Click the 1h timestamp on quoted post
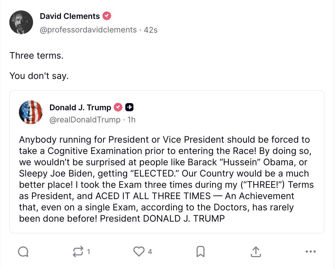335x269 pixels. click(132, 120)
